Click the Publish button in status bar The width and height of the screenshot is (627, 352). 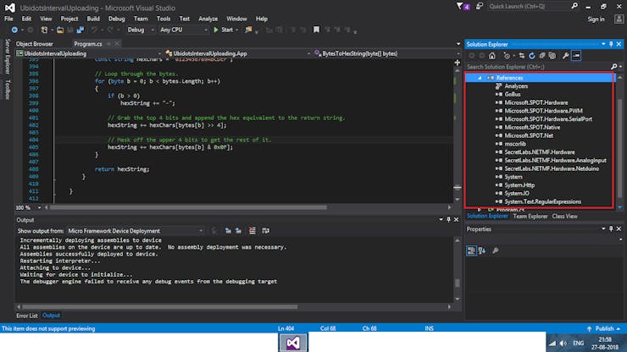pos(604,328)
